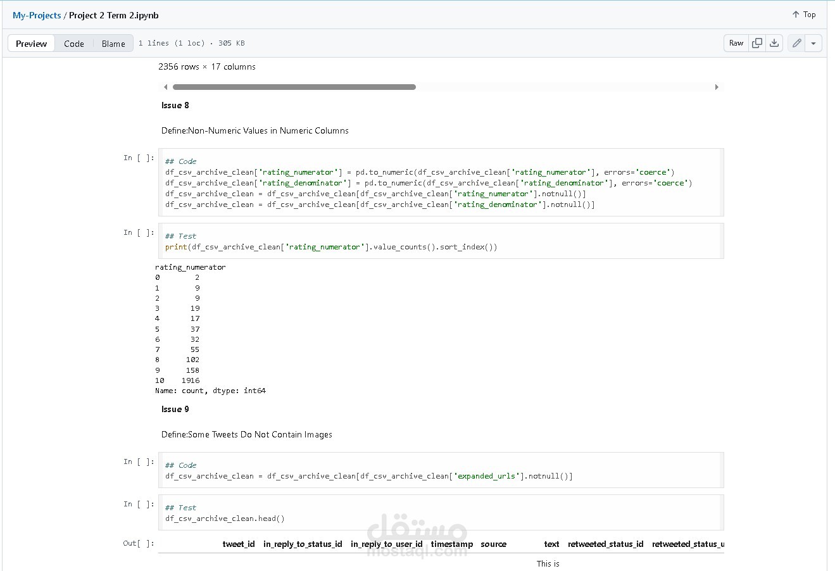The width and height of the screenshot is (835, 571).
Task: Click the right arrow of the table scrollbar
Action: click(x=717, y=87)
